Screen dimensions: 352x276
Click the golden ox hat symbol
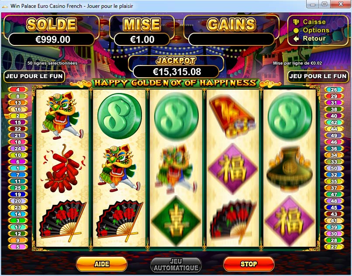pos(290,169)
